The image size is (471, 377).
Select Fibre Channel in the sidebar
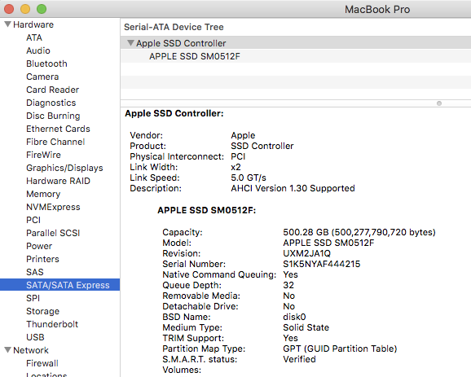tap(55, 142)
